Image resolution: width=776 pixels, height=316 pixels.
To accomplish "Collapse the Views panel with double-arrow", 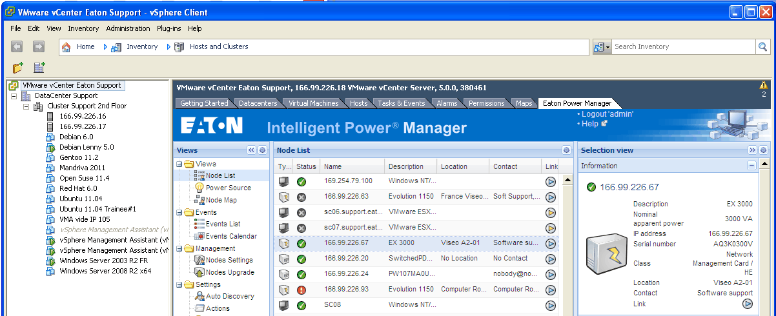I will pos(252,150).
